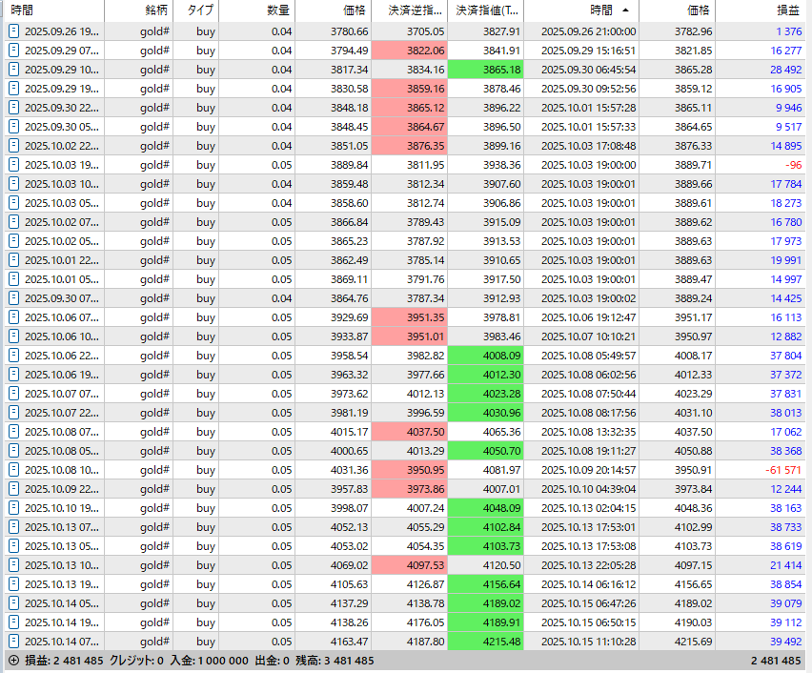
Task: Click 損益: 2 481 485 label in the summary bar
Action: tap(64, 661)
